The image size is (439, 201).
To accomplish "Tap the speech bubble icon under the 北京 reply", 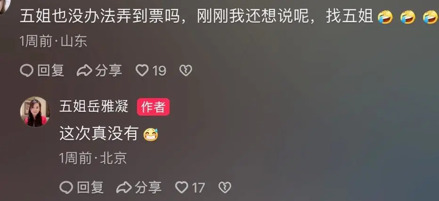I will pyautogui.click(x=66, y=187).
